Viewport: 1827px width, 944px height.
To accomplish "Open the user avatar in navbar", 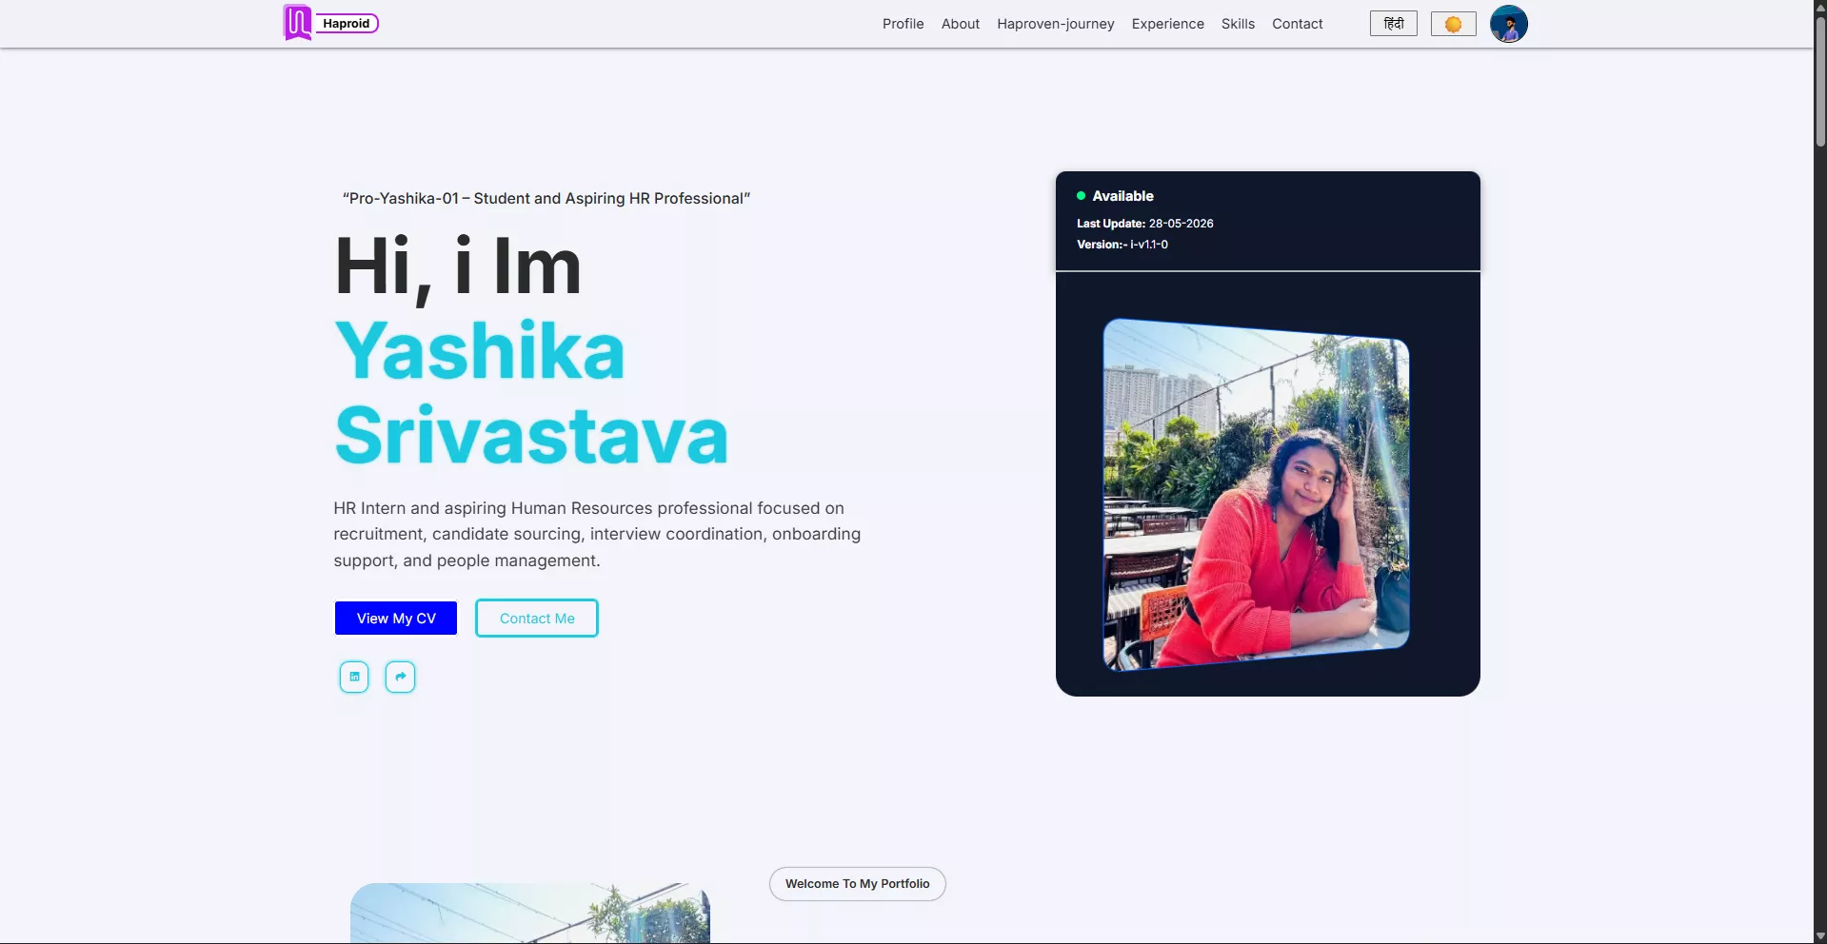I will click(1508, 24).
